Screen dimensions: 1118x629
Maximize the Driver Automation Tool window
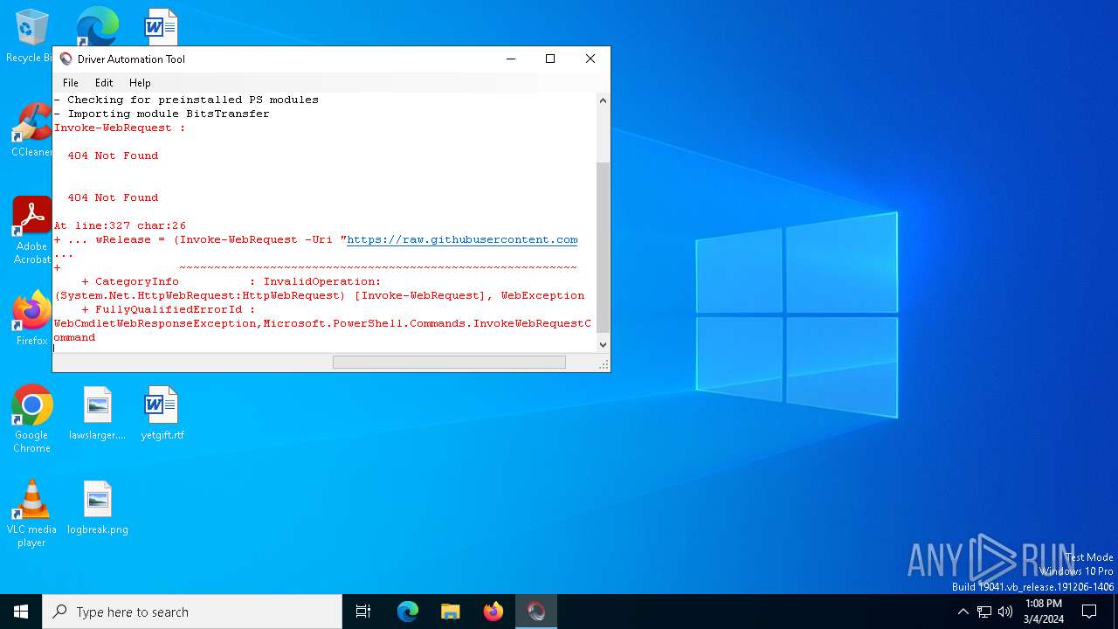tap(550, 59)
